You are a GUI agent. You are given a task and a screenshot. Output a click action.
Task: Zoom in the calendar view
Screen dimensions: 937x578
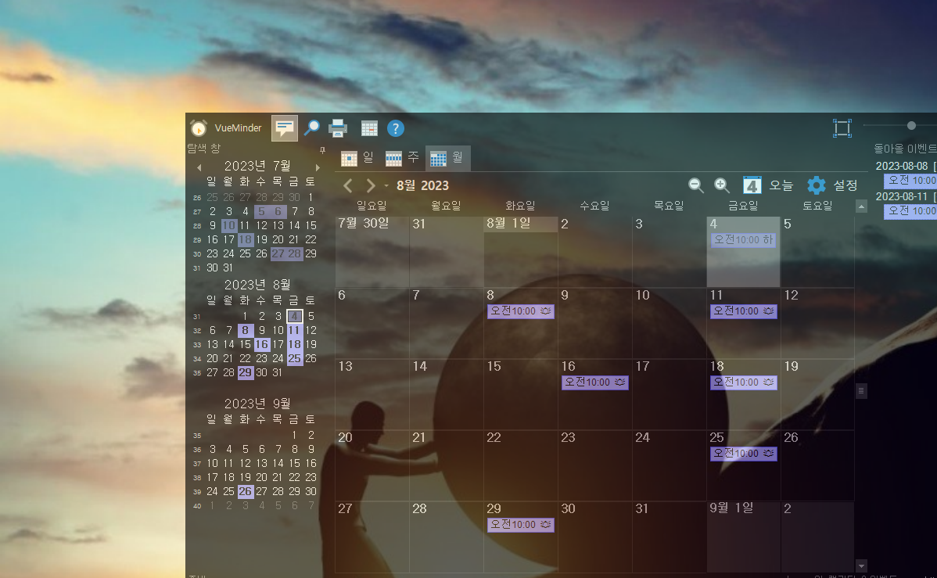[x=722, y=185]
